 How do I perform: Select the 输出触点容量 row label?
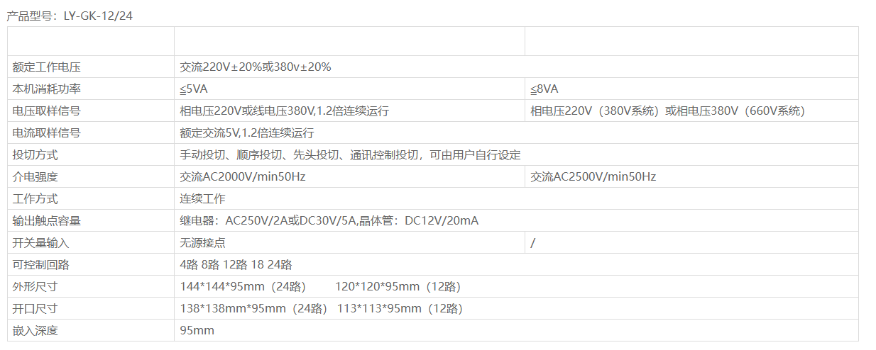pyautogui.click(x=46, y=221)
